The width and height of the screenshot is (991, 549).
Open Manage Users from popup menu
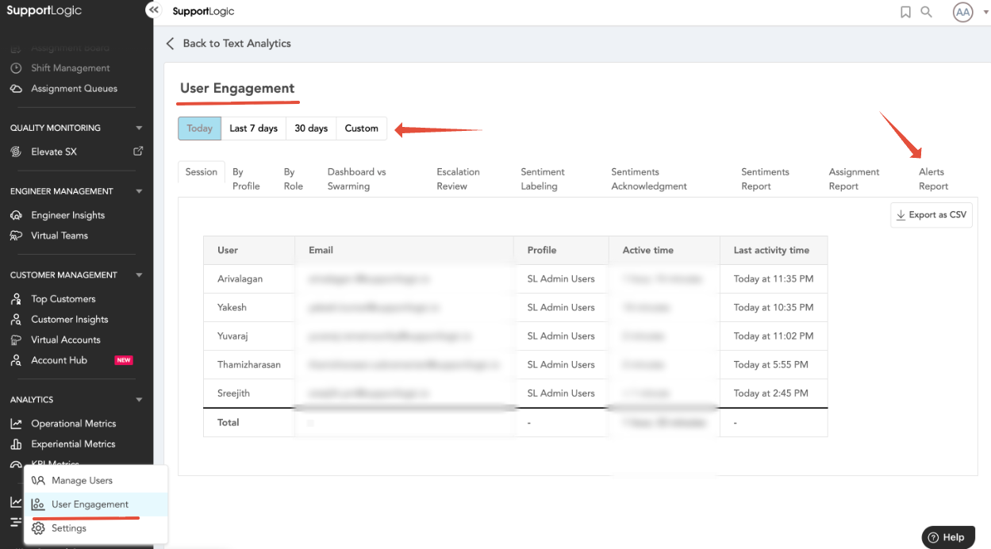pos(96,481)
